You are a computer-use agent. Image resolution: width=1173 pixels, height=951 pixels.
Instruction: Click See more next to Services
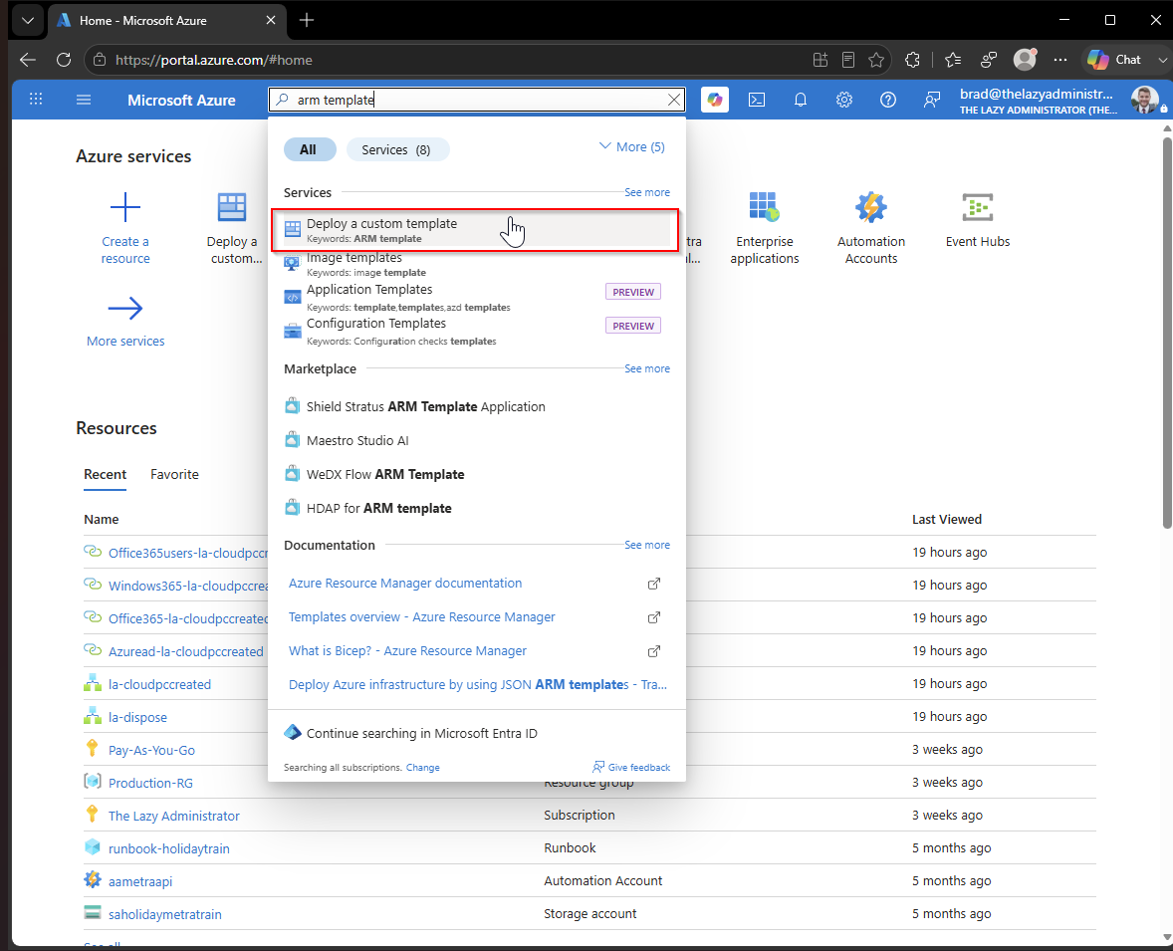647,192
